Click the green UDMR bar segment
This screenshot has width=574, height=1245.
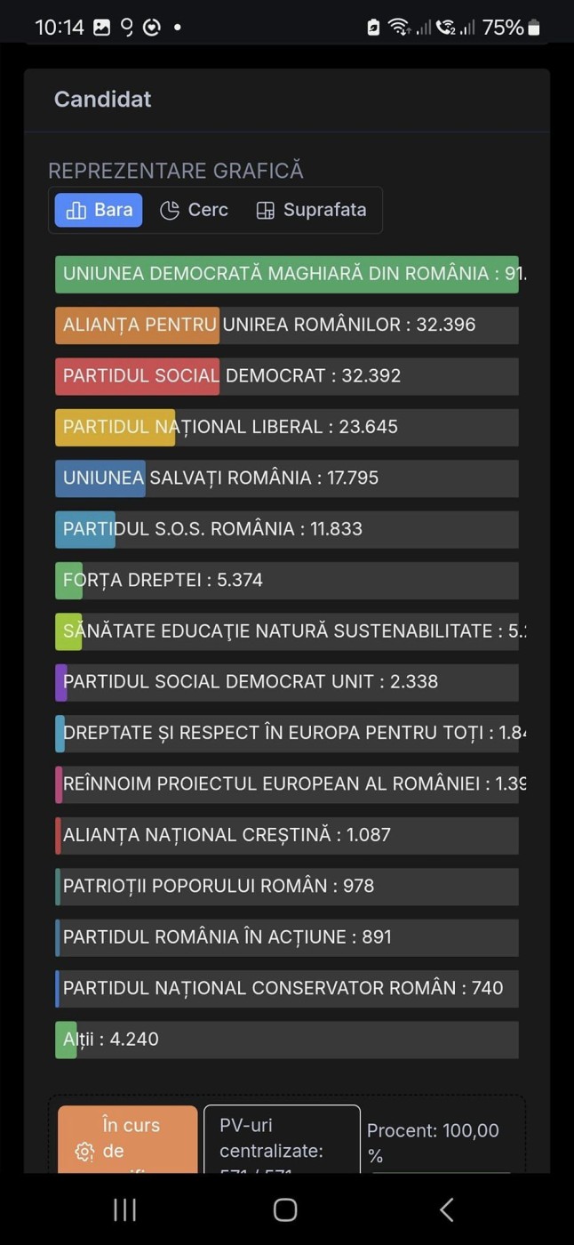pos(286,274)
